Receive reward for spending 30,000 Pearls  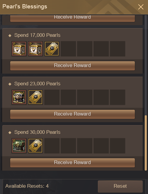73,163
